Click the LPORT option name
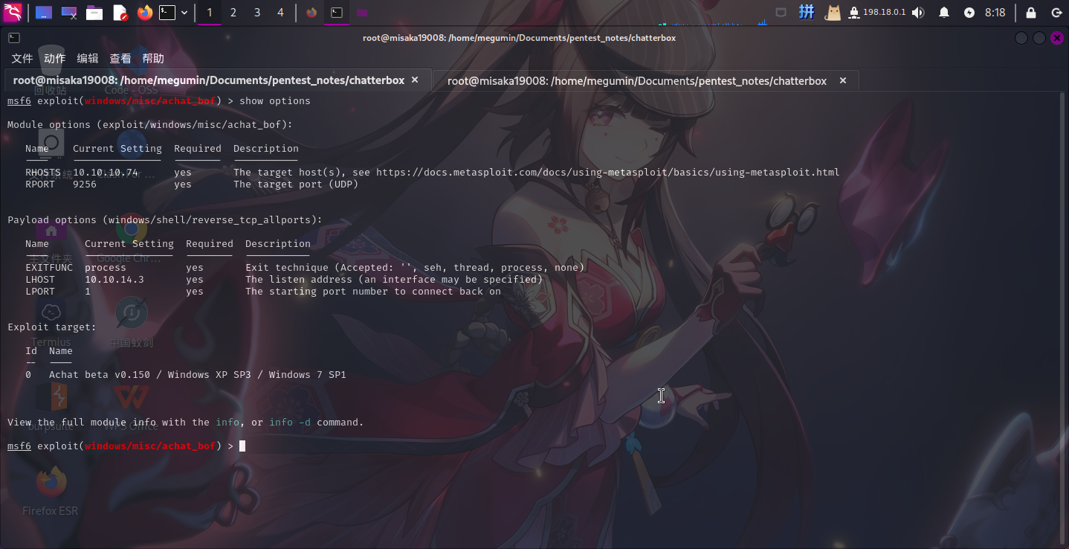 [x=40, y=292]
